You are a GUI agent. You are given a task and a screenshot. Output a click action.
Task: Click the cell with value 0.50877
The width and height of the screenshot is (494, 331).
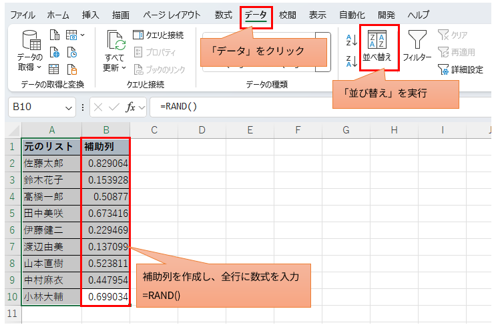click(106, 197)
